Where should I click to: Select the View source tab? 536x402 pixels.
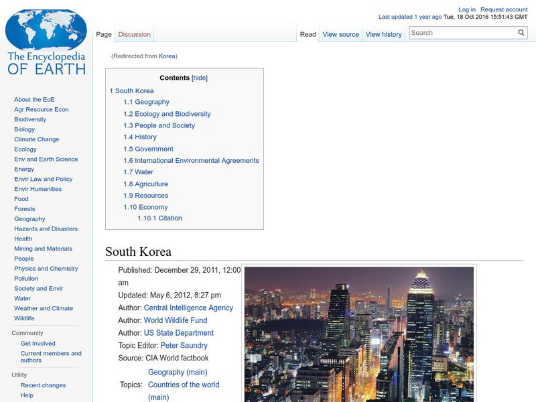[340, 33]
